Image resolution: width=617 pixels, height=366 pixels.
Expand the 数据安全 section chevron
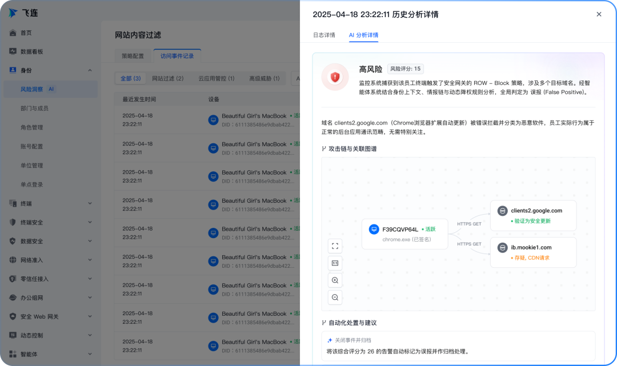[x=90, y=241]
